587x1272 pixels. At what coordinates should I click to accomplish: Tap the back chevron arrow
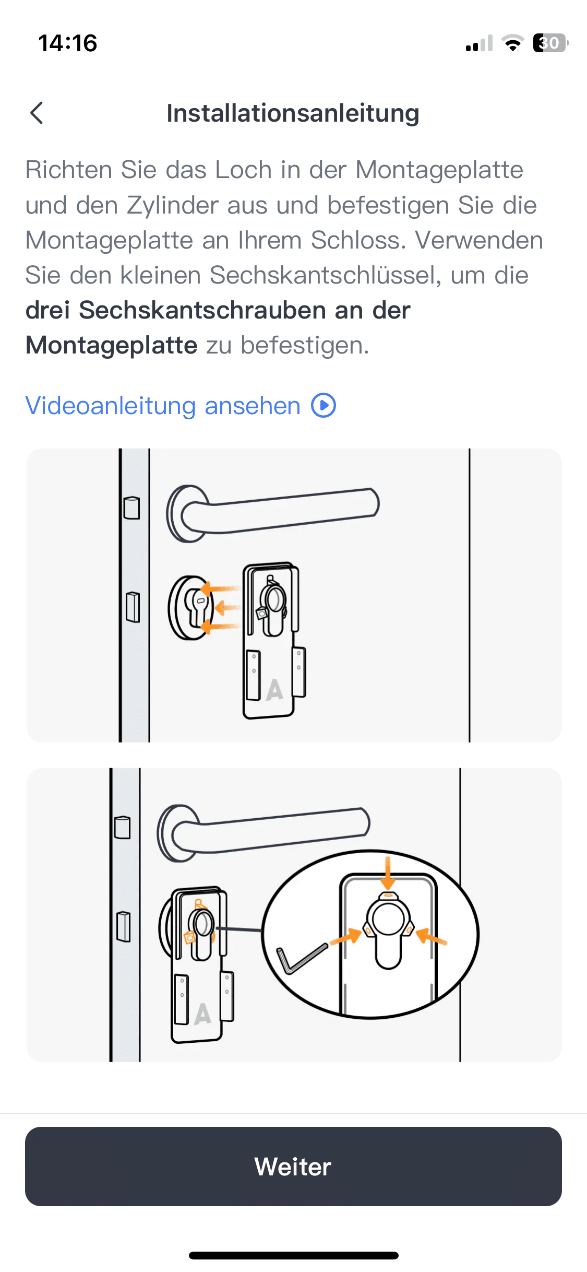click(37, 113)
